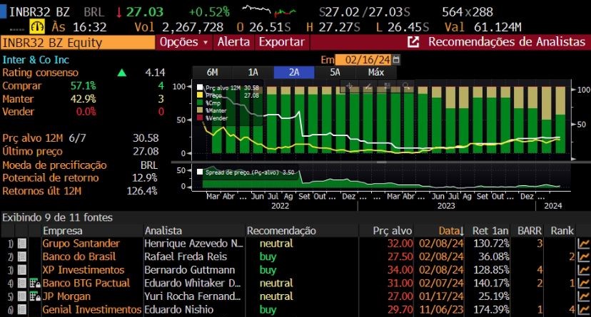Open the chart icon for Grupo Santander row
The width and height of the screenshot is (591, 317).
583,244
